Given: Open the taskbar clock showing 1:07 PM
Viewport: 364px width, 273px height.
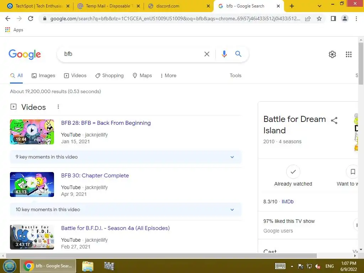Looking at the screenshot, I should 349,266.
